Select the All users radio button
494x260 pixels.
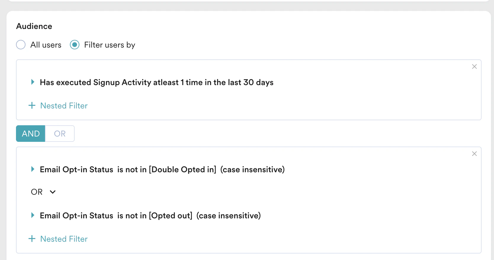point(21,45)
